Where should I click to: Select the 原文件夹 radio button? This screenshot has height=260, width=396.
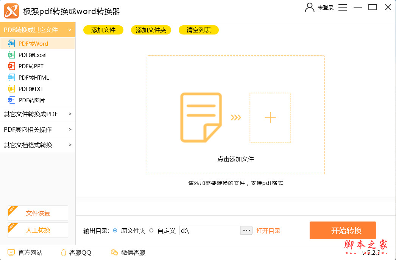click(x=115, y=231)
